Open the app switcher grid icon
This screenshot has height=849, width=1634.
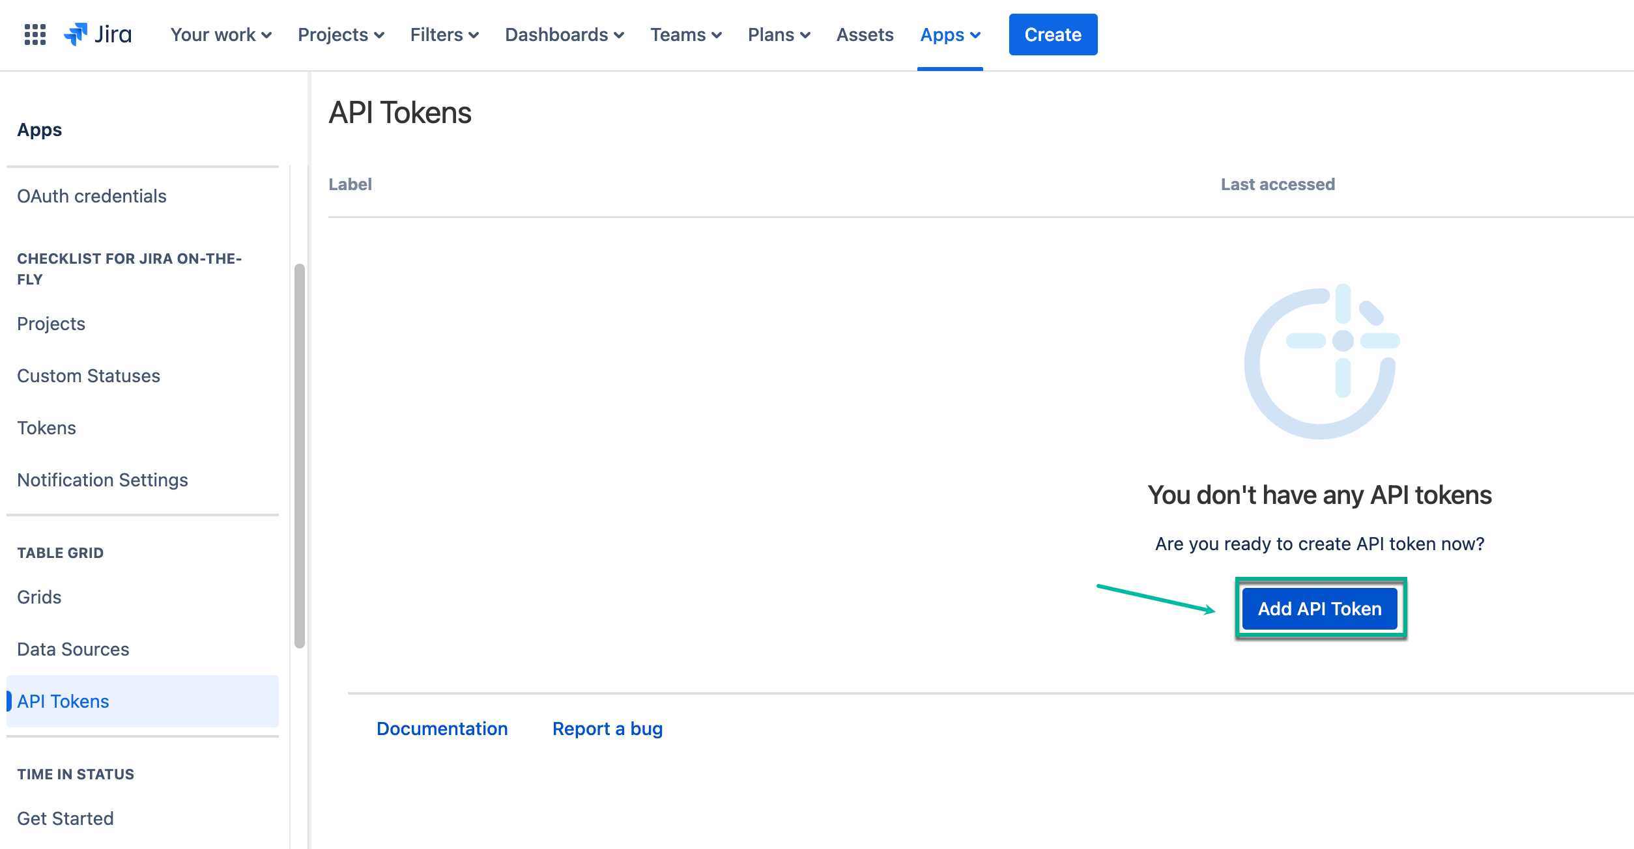click(x=35, y=34)
